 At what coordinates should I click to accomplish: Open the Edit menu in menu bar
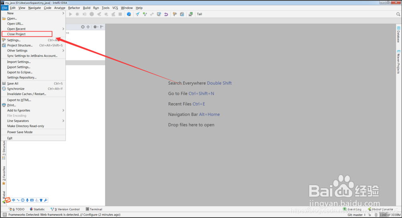(12, 8)
